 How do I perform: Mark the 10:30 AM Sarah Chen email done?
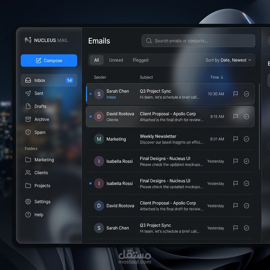(x=247, y=94)
